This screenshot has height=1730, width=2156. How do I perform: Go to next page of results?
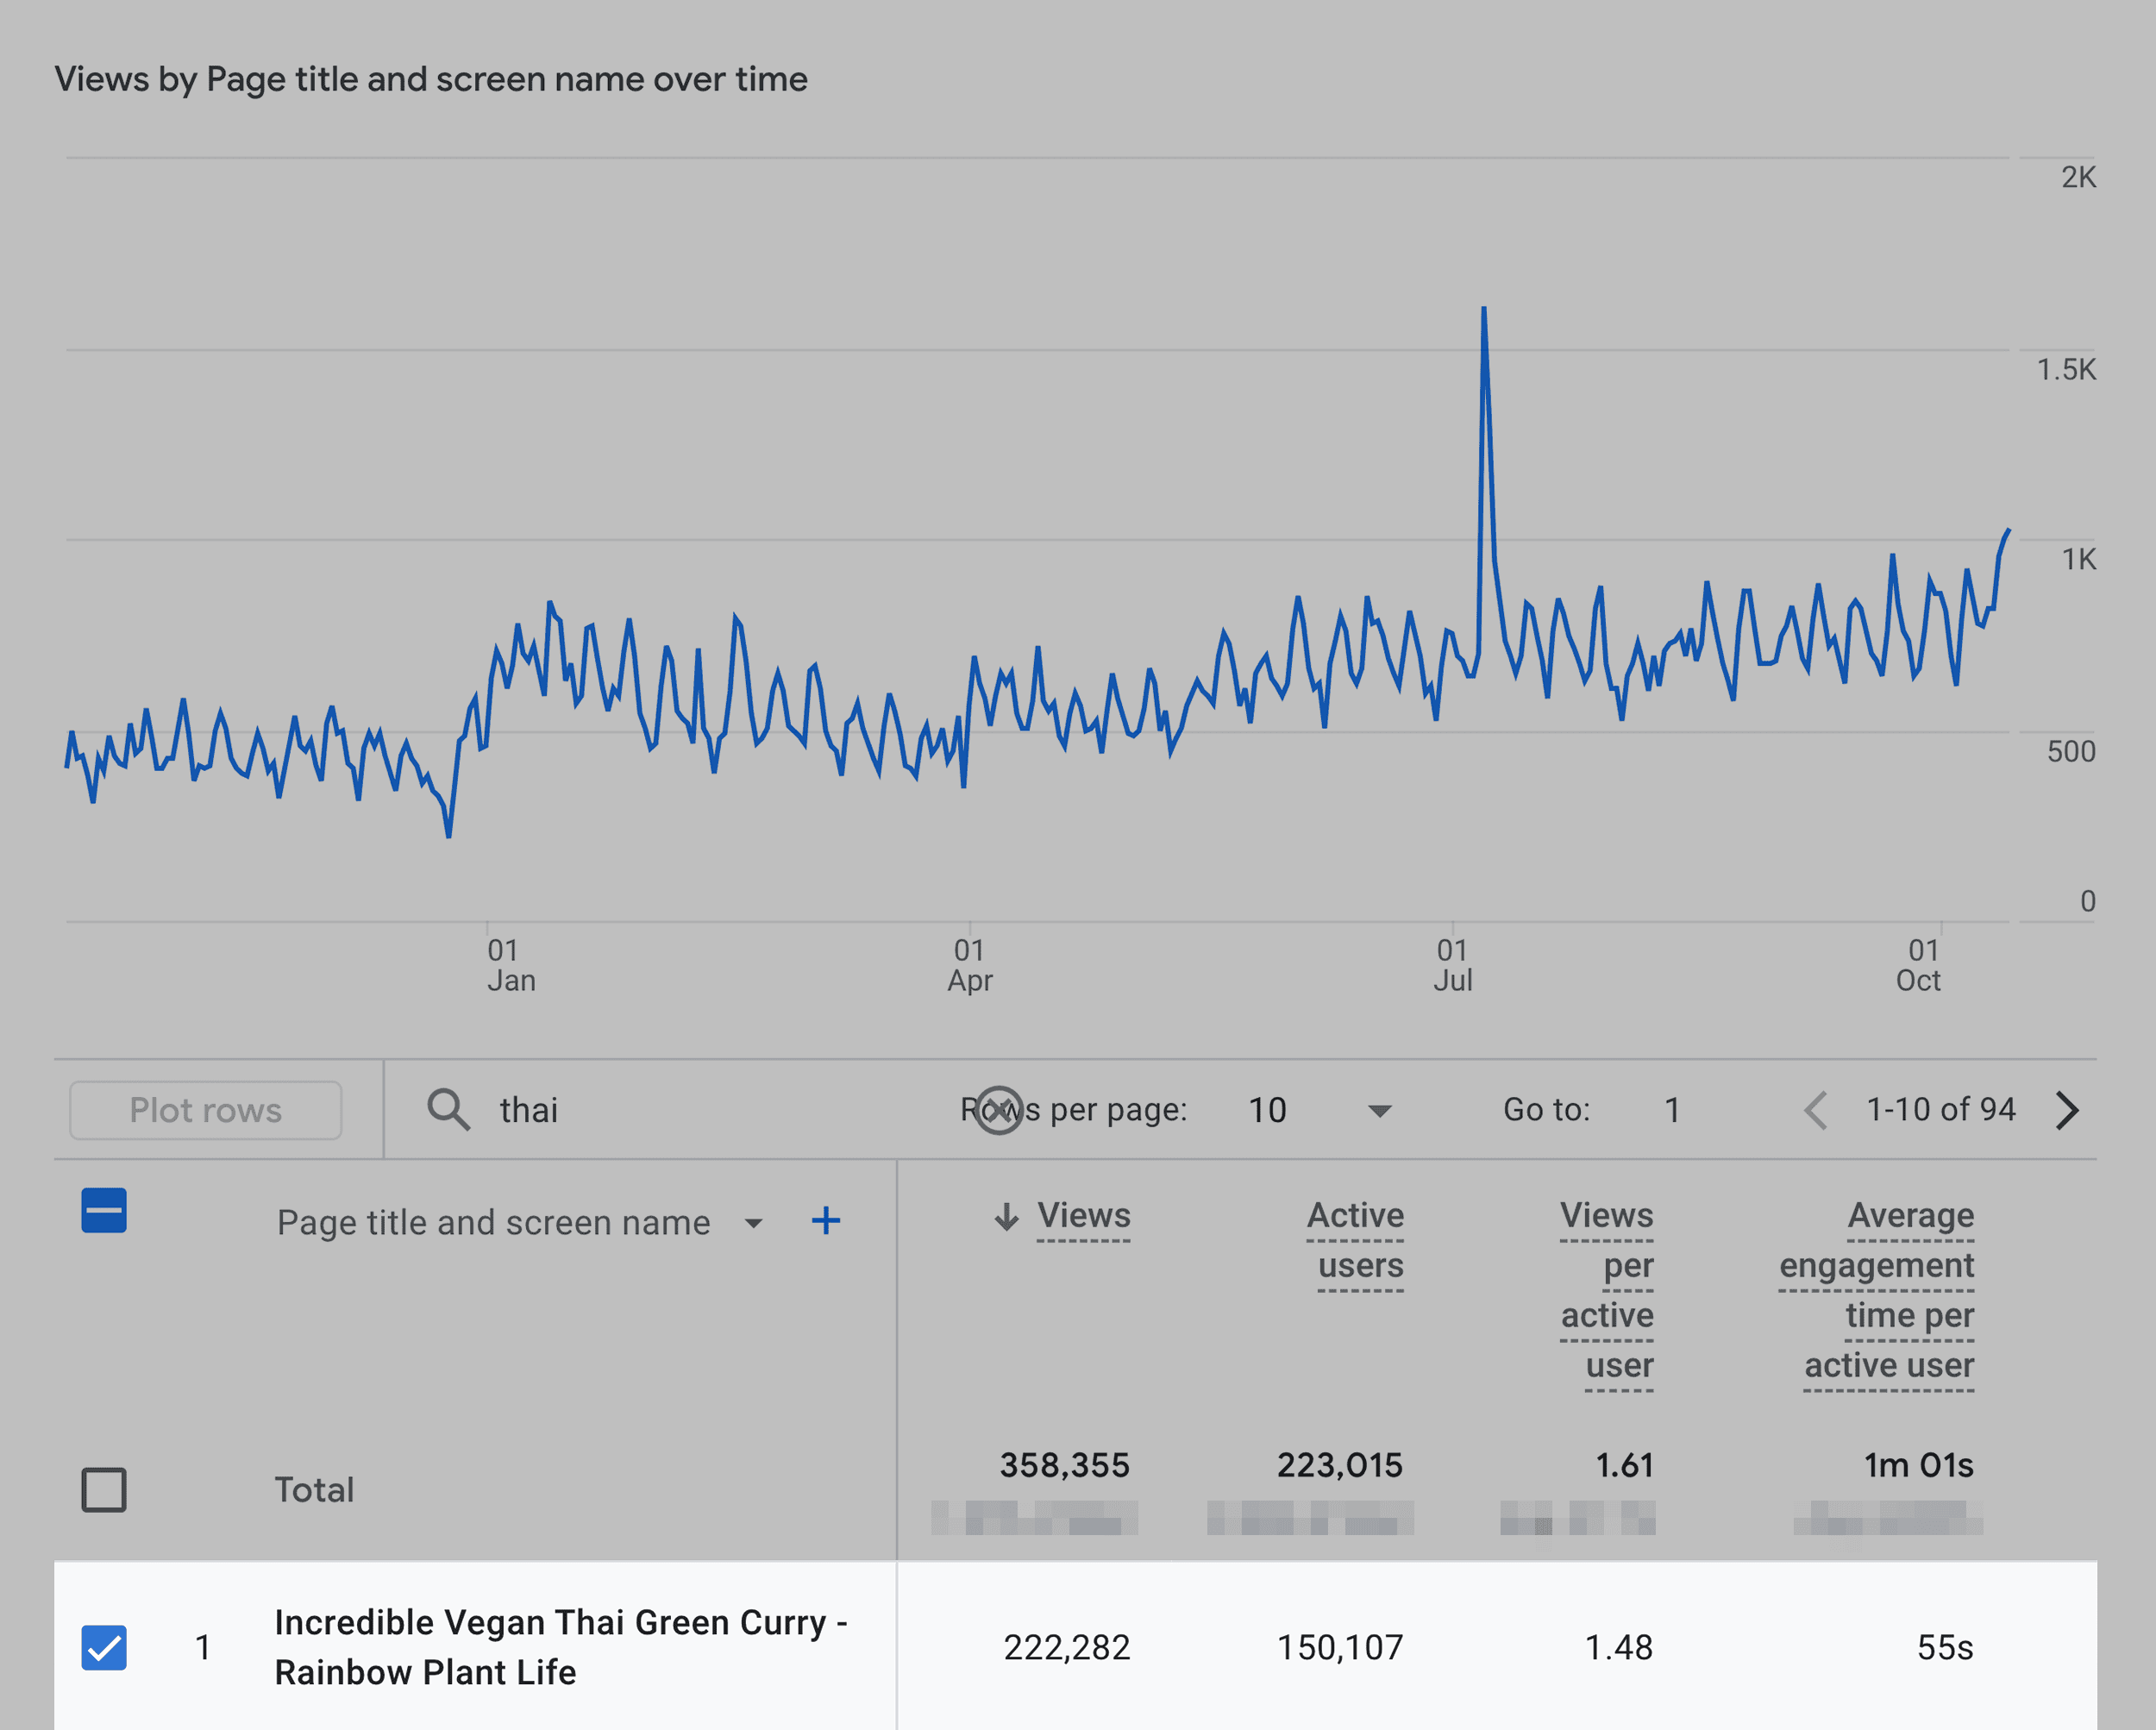click(x=2067, y=1110)
